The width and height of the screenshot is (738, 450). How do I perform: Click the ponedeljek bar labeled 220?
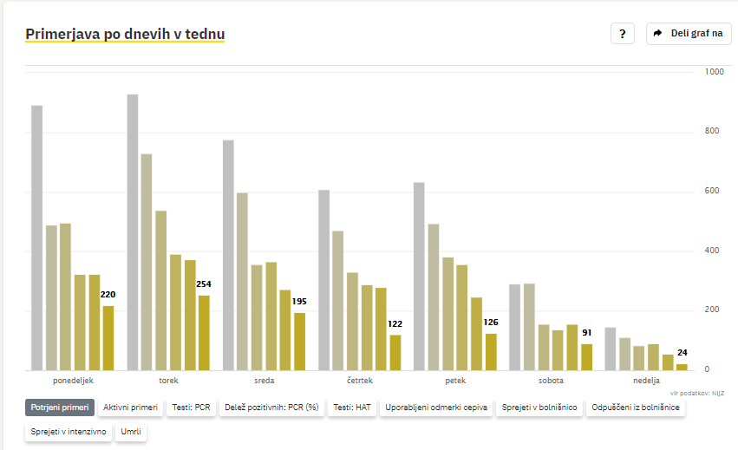[108, 338]
